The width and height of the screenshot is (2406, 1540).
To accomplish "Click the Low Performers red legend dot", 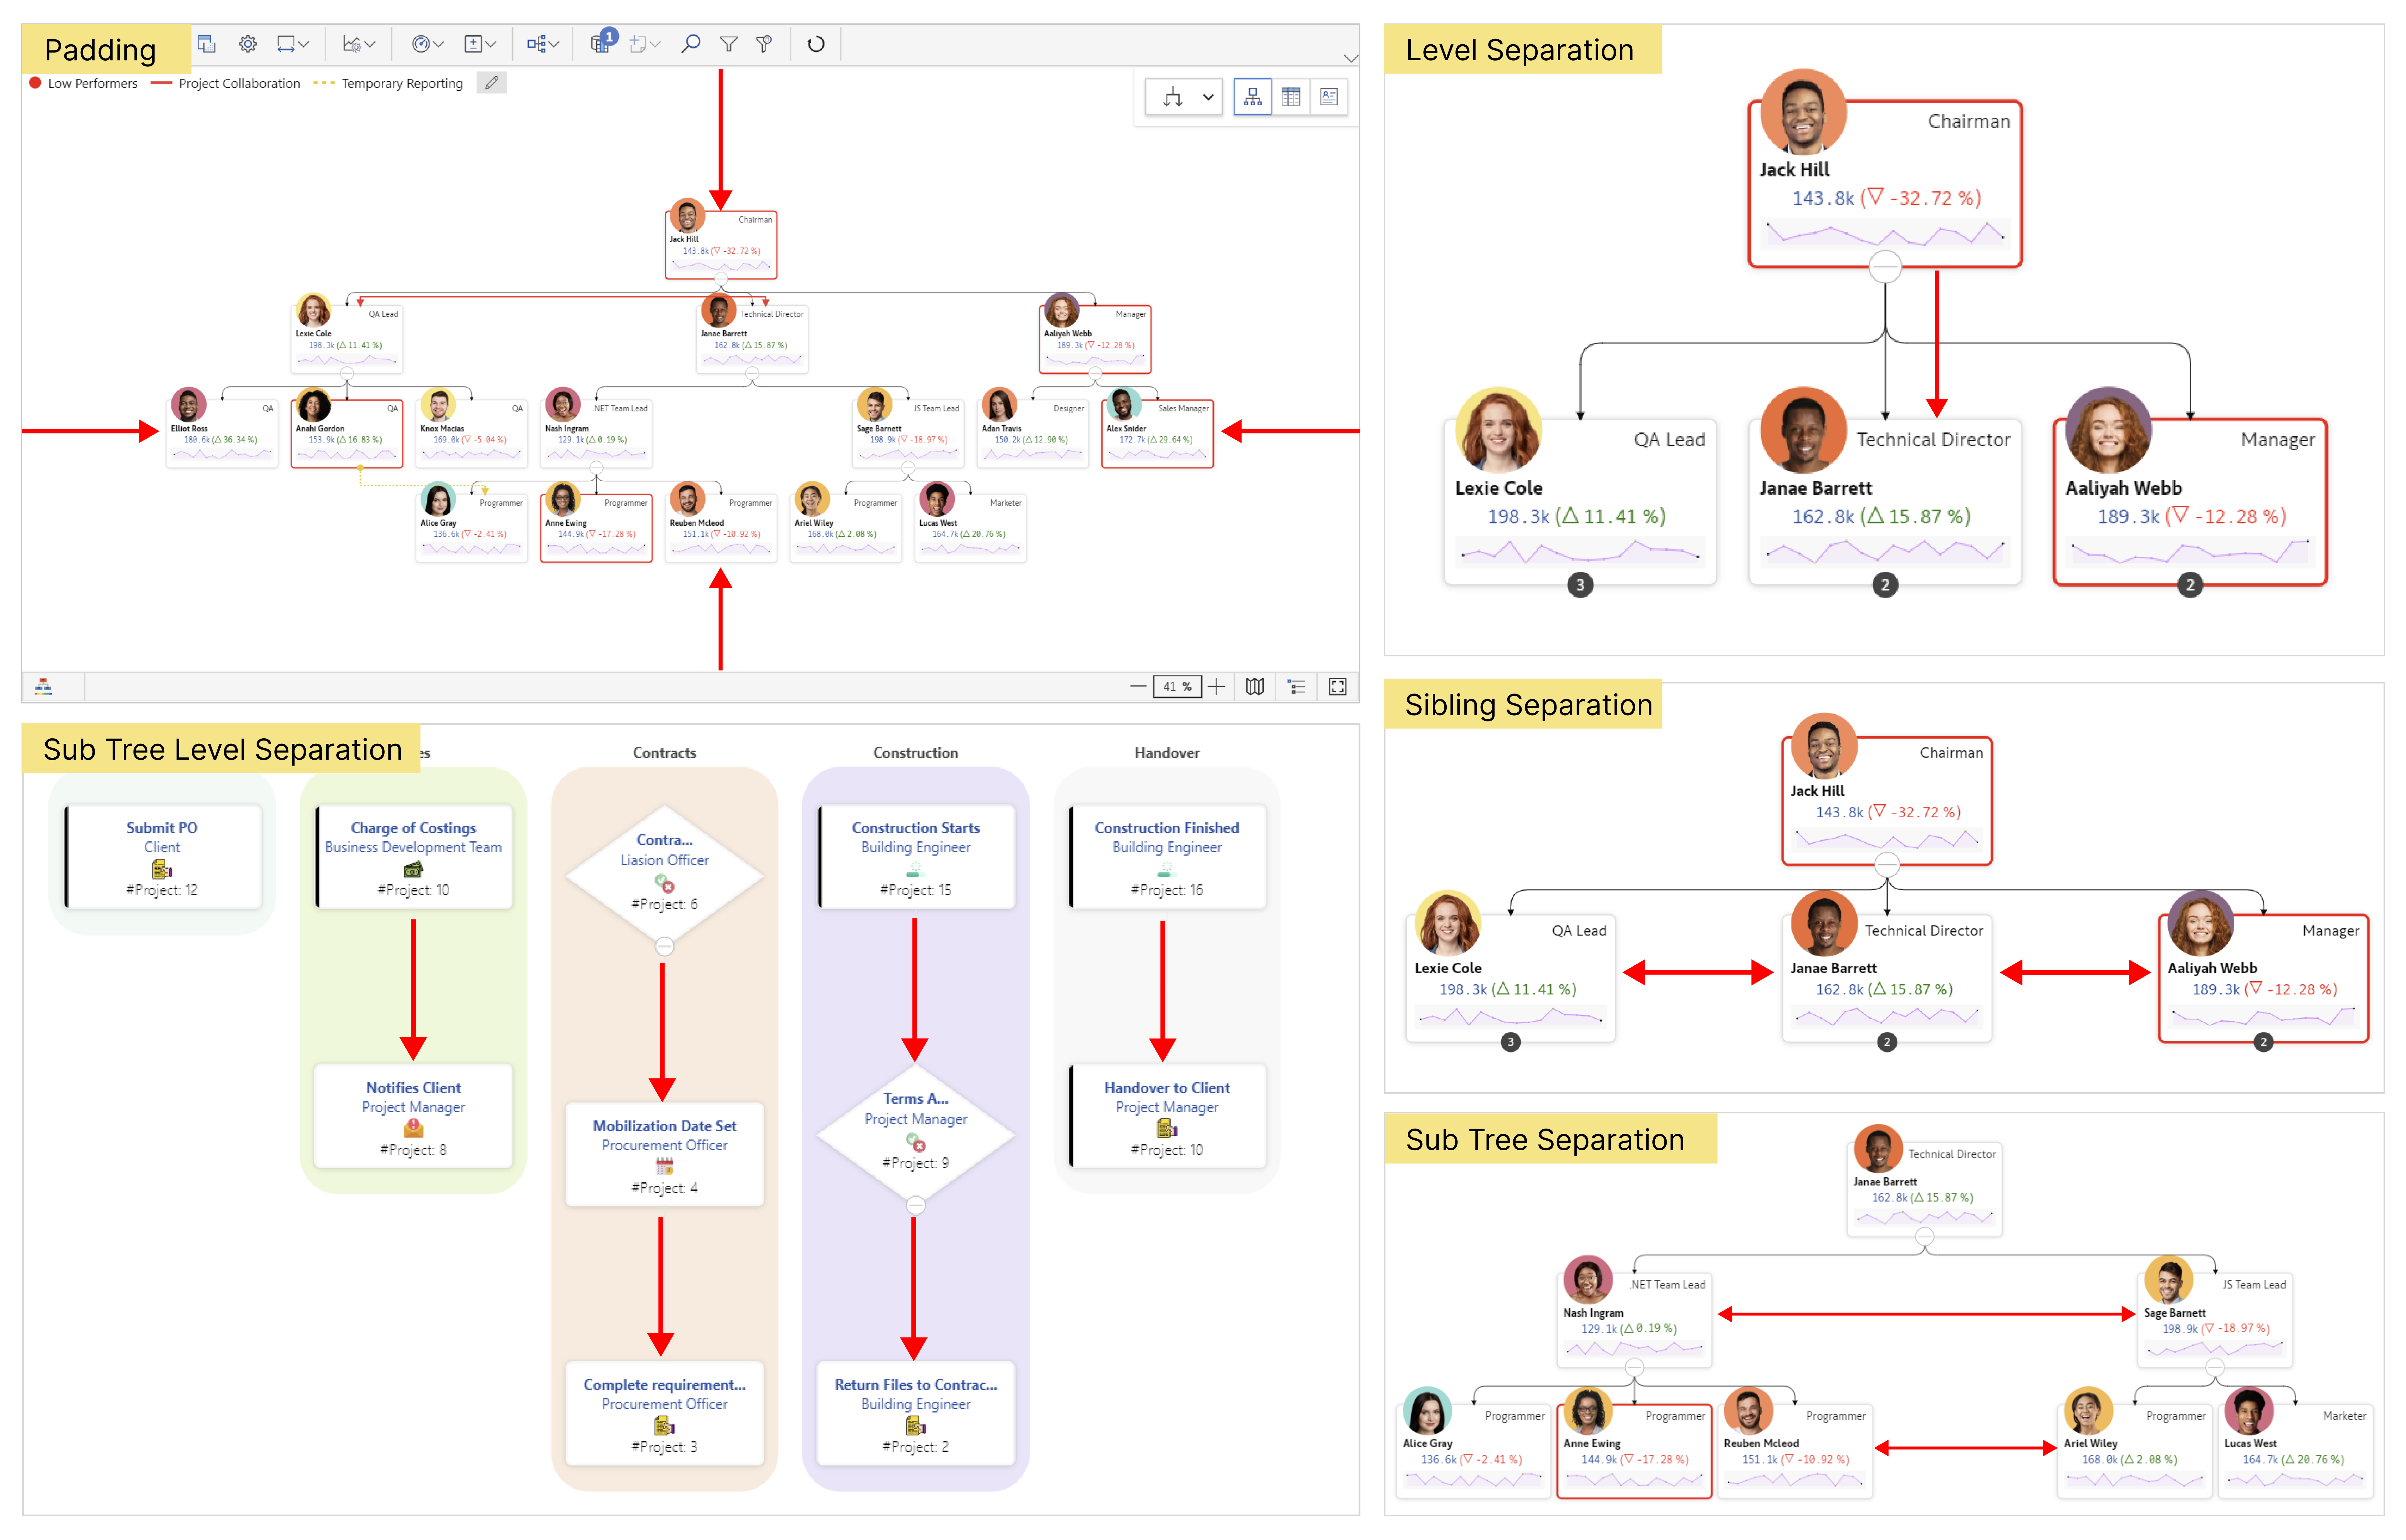I will [x=35, y=83].
